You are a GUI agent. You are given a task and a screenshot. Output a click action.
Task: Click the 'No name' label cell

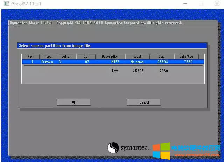(137, 62)
